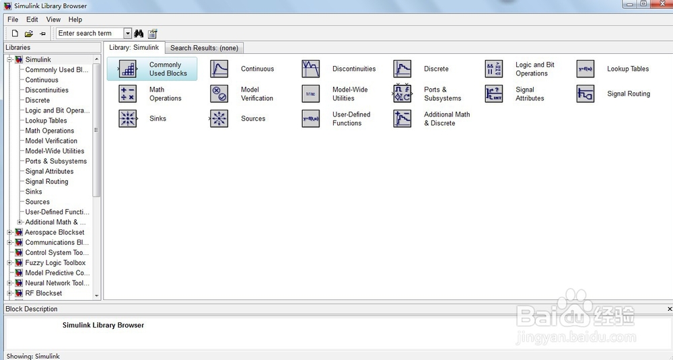Open the Model-Wide Utilities icon
Screen dimensions: 673x360
[x=310, y=94]
